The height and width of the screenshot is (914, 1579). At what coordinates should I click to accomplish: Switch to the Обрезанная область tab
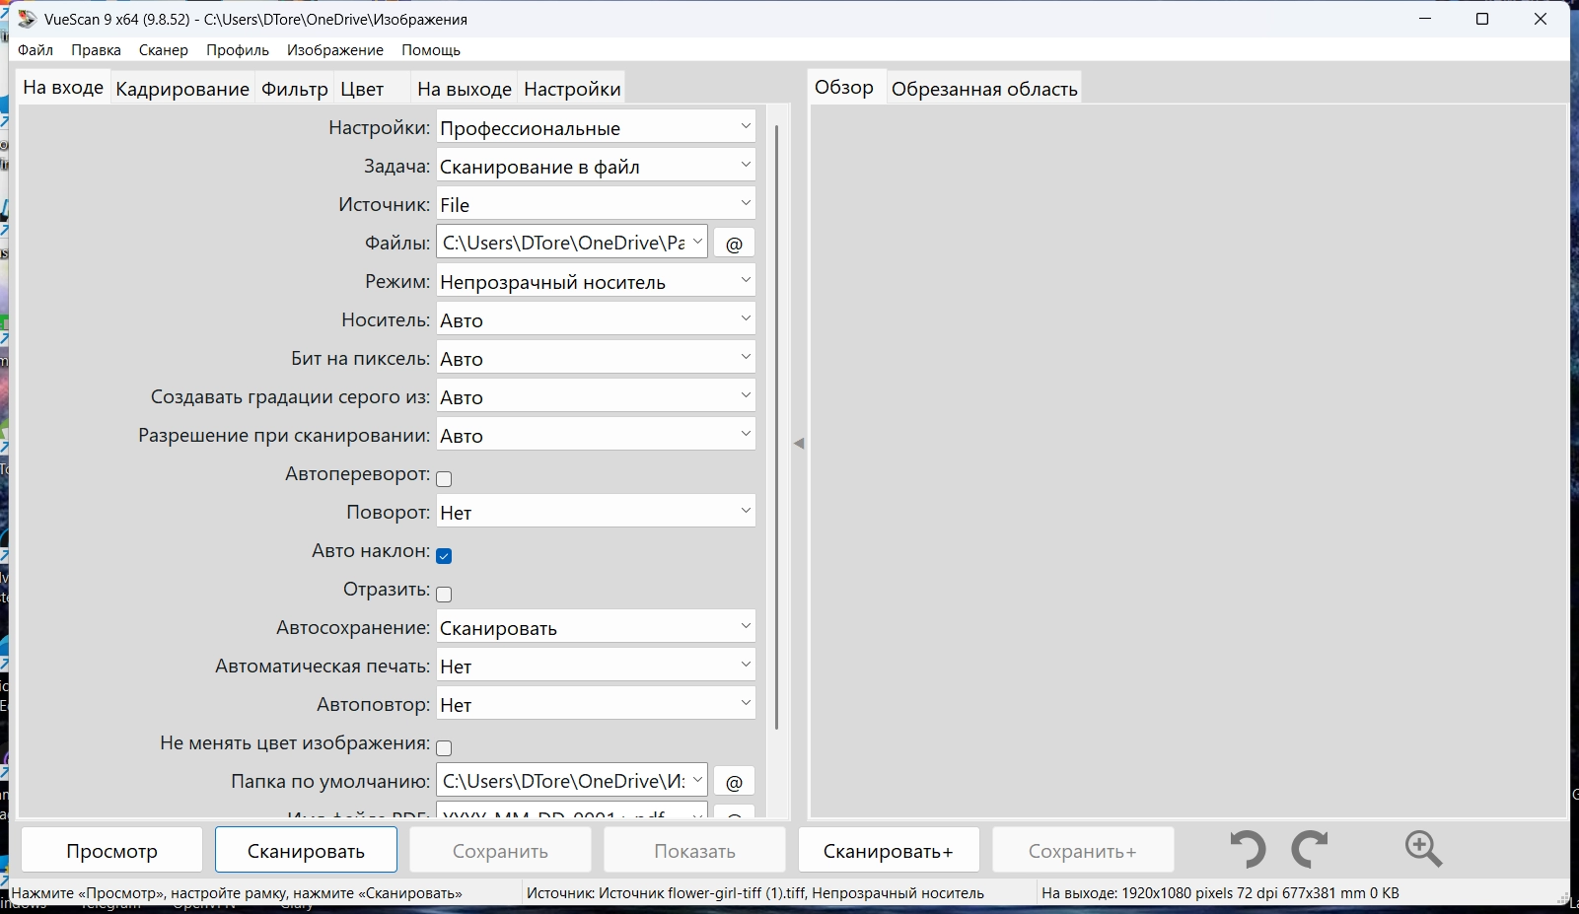984,89
